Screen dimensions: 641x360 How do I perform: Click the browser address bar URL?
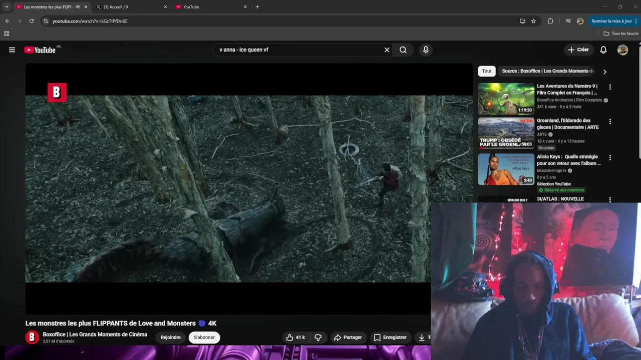tap(90, 21)
